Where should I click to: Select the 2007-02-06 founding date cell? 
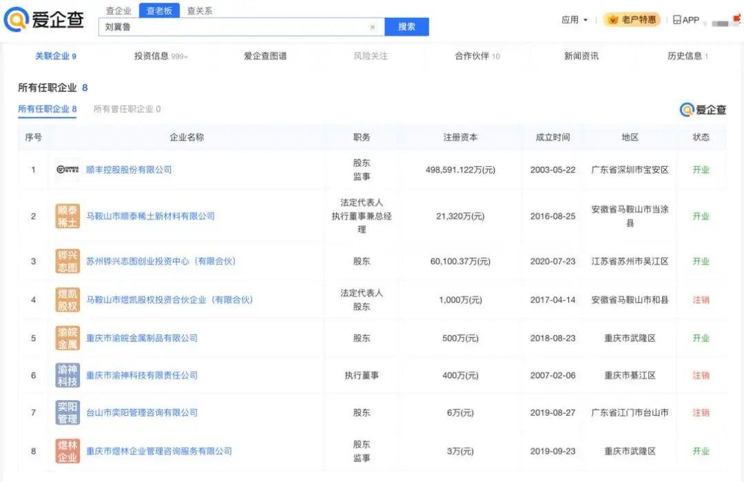coord(552,375)
